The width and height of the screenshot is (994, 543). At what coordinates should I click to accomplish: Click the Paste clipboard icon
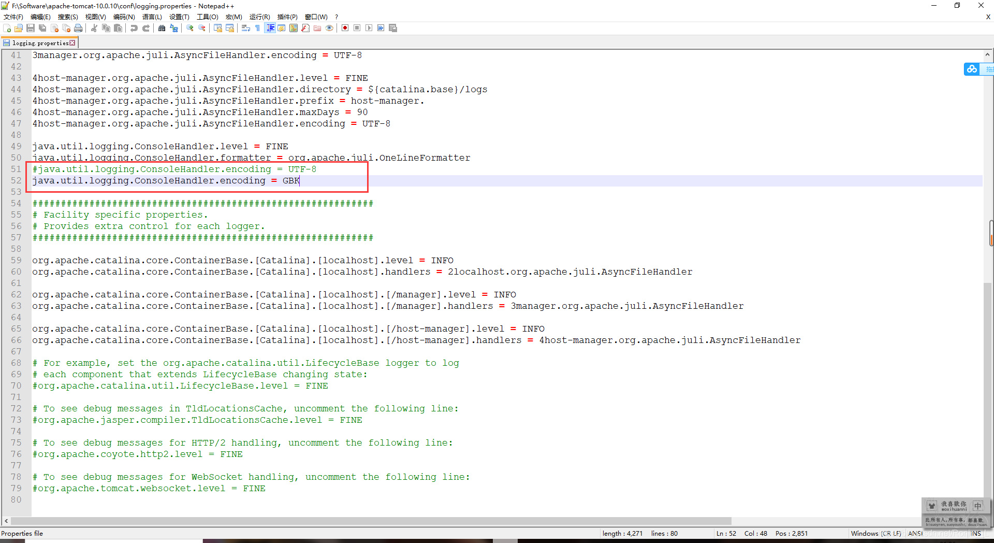118,28
